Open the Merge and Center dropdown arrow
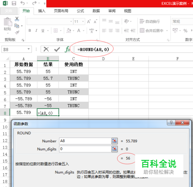The image size is (193, 187). point(167,30)
